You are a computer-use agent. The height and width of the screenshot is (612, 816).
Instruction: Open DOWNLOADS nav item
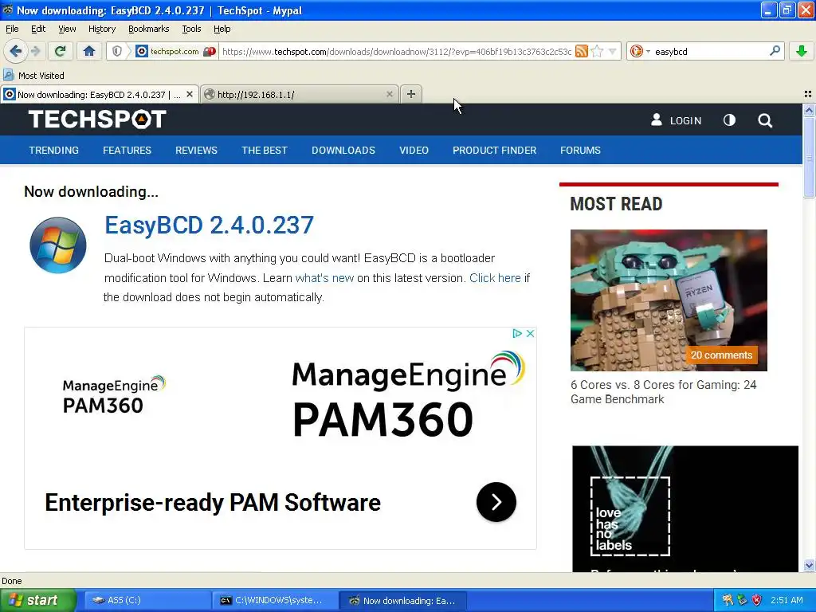[343, 151]
